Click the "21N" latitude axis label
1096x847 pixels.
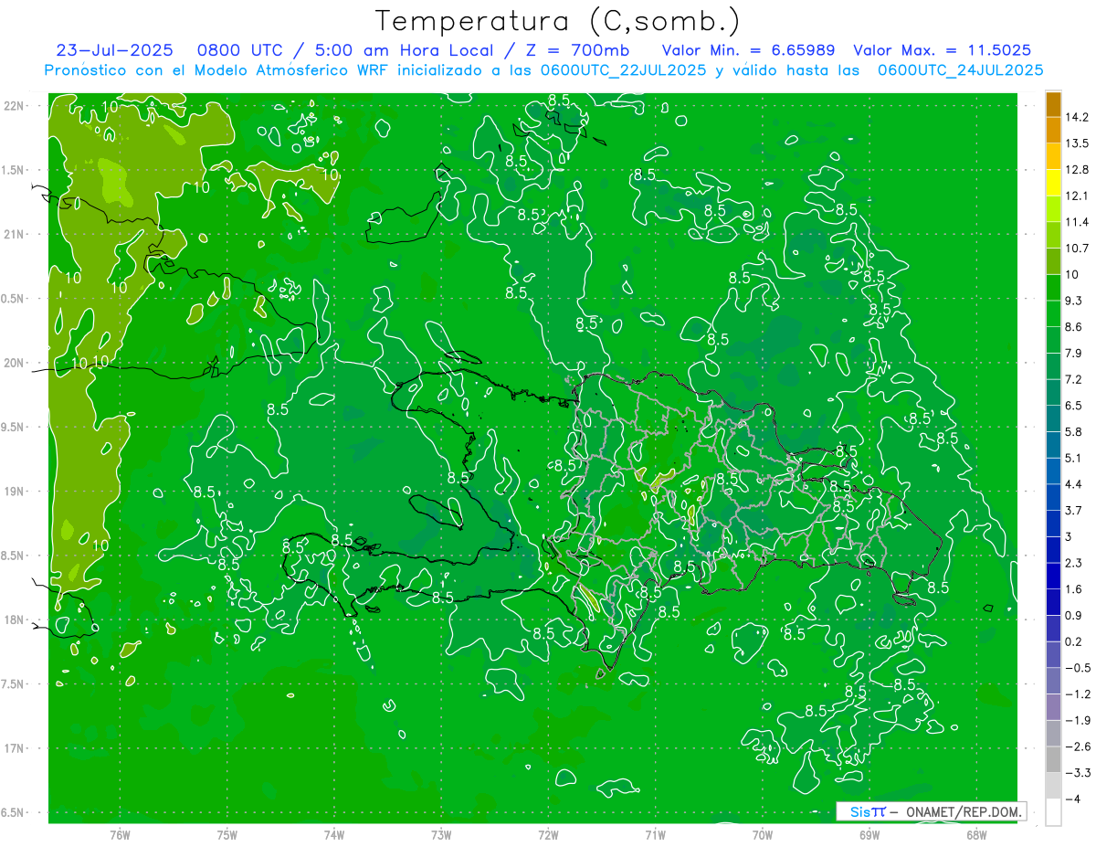pyautogui.click(x=13, y=234)
